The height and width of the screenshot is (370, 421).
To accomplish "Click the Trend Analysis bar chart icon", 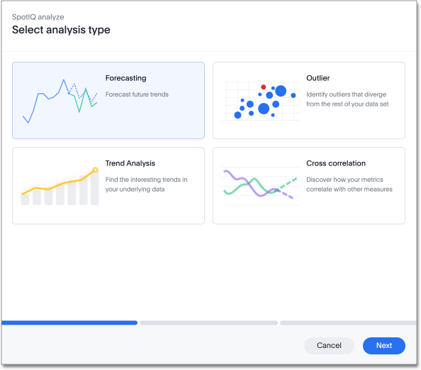I will point(60,186).
